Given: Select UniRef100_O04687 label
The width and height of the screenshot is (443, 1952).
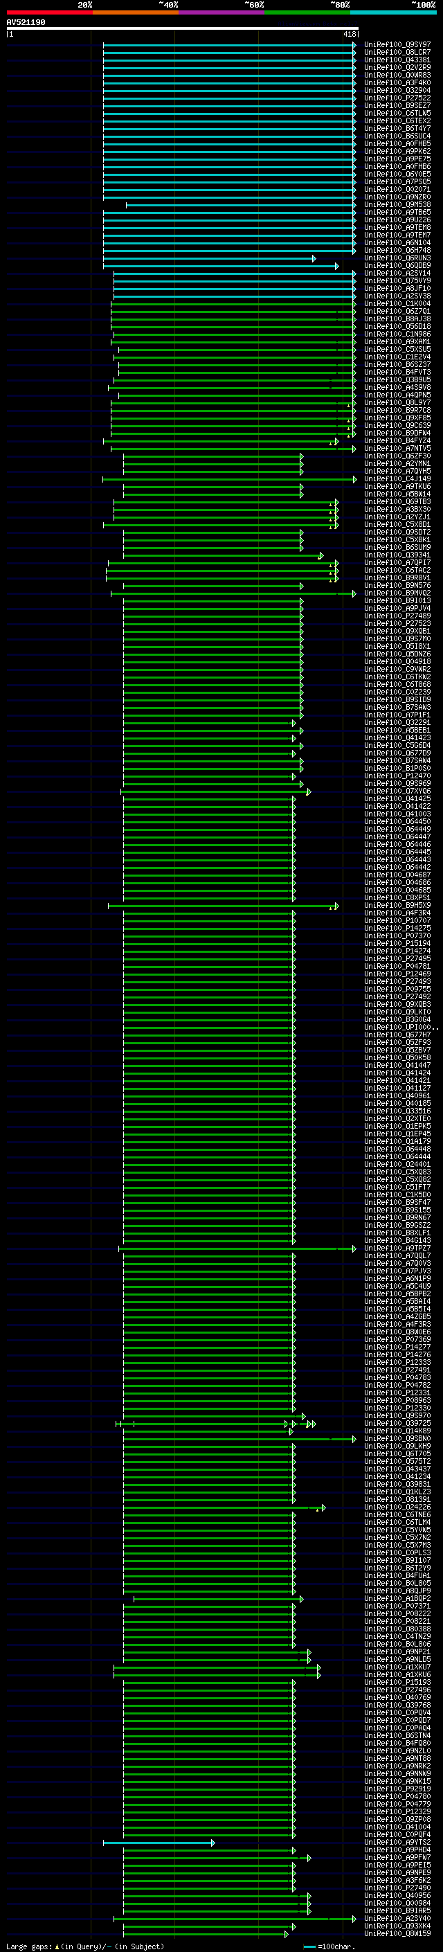Looking at the screenshot, I should [x=397, y=875].
